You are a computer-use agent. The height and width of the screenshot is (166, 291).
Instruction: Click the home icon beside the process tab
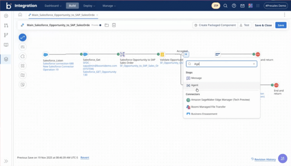coord(20,15)
